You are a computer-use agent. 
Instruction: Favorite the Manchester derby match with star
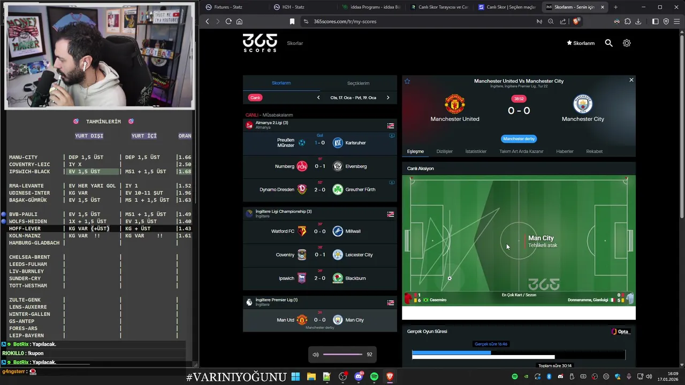pos(407,81)
